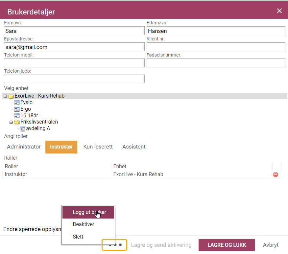Click the Telefon jobb field

click(x=74, y=79)
